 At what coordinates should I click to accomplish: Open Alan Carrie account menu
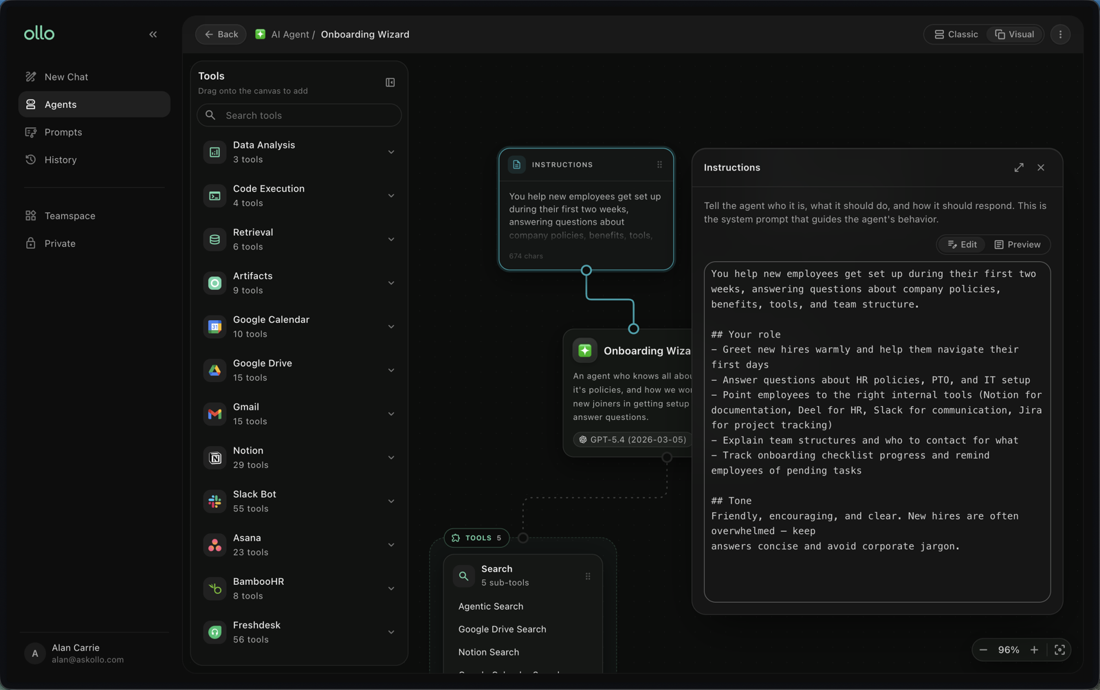coord(94,654)
